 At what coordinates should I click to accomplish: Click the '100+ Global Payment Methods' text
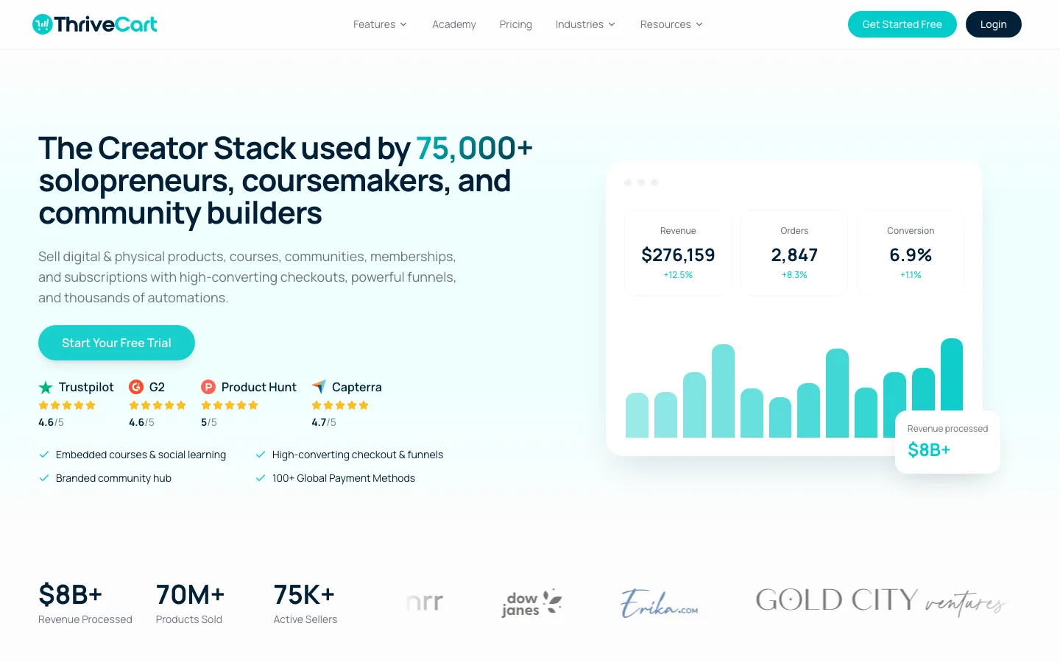coord(344,478)
